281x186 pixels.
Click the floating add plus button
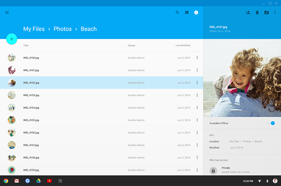coord(12,39)
